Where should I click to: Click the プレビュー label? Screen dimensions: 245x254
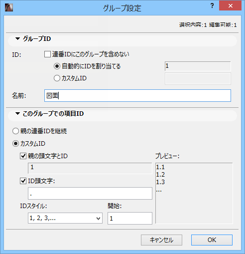click(167, 156)
